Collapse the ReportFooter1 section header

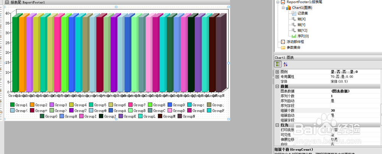[x=6, y=2]
